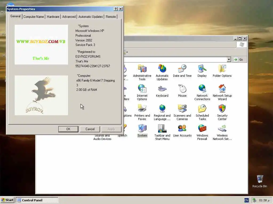273x204 pixels.
Task: Open the Hardware tab
Action: 53,17
